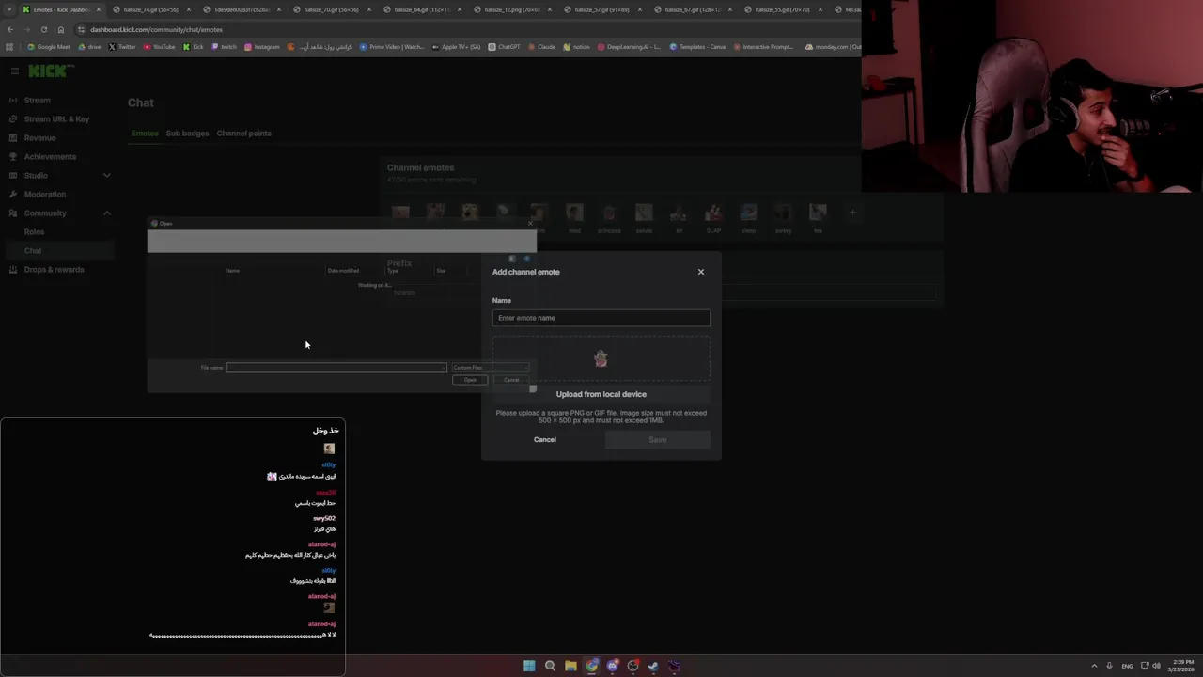Open the notion bookmark

click(x=576, y=47)
